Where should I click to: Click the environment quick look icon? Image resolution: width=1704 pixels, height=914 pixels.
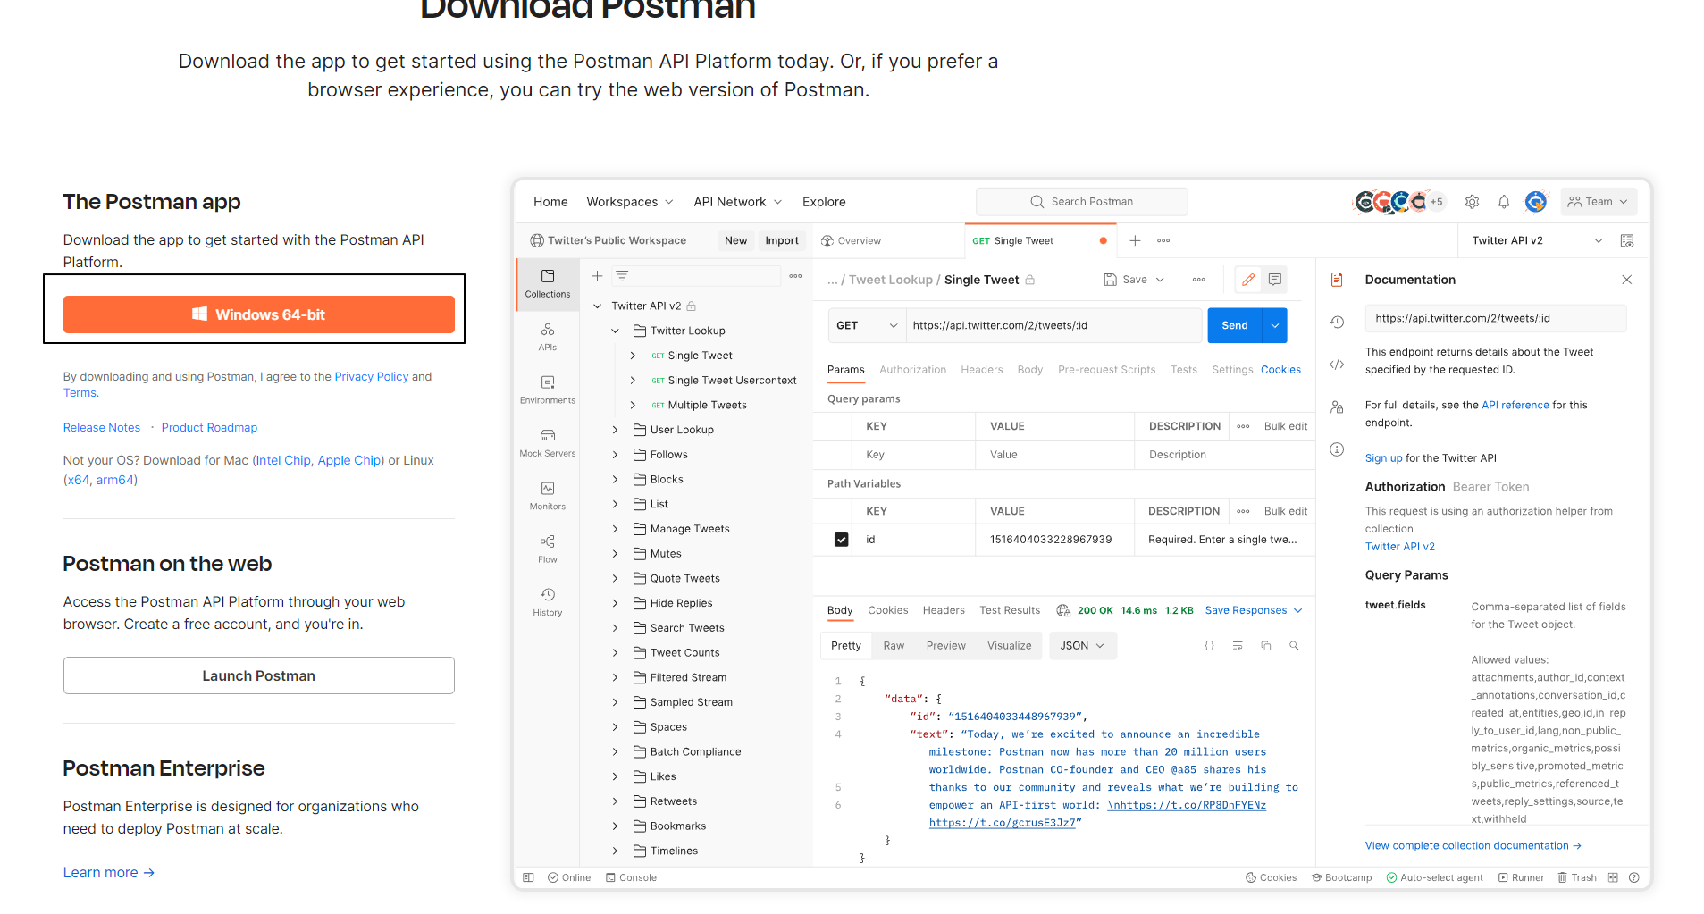1627,240
